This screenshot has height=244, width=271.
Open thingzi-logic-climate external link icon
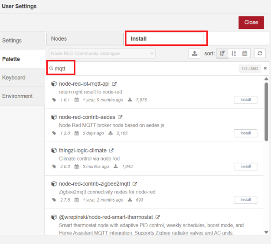click(x=111, y=151)
